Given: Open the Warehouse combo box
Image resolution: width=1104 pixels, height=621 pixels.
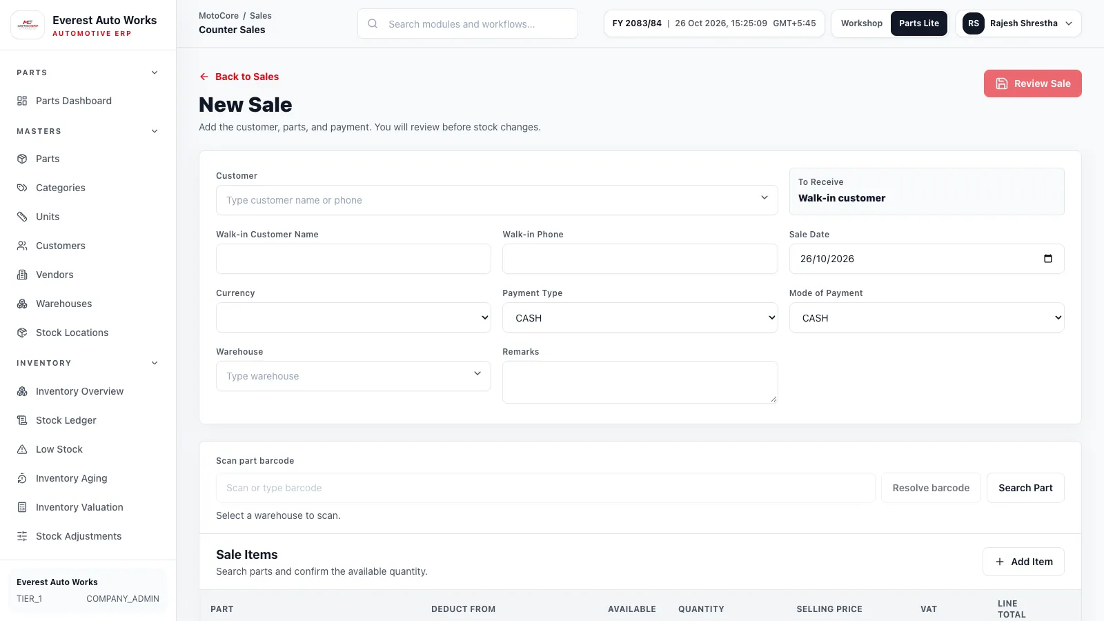Looking at the screenshot, I should (353, 376).
